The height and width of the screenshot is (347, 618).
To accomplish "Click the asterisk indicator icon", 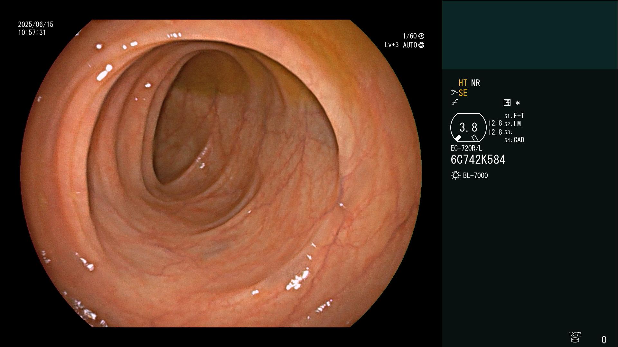I will (x=518, y=103).
